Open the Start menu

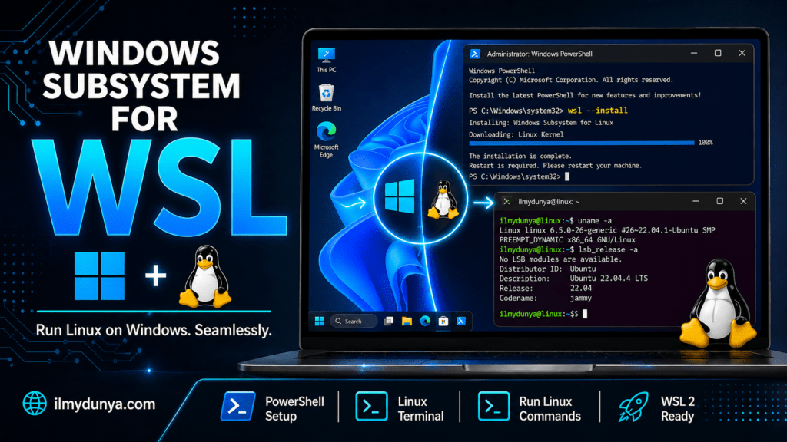(x=319, y=321)
